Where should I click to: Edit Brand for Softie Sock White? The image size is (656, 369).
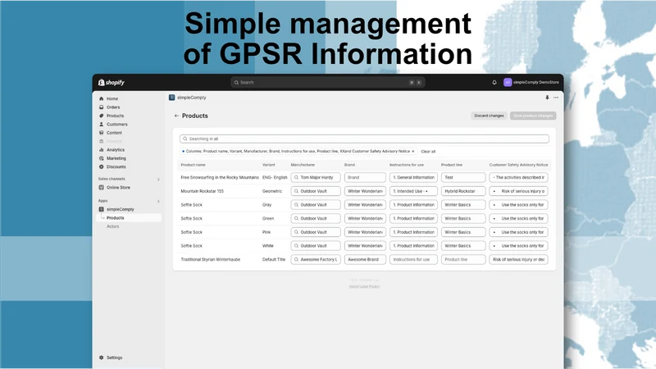click(365, 246)
